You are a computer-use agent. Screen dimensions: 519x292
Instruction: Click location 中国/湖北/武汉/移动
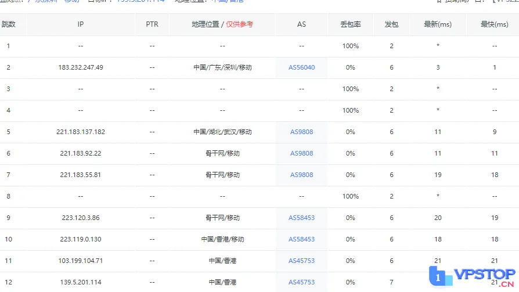pyautogui.click(x=222, y=132)
